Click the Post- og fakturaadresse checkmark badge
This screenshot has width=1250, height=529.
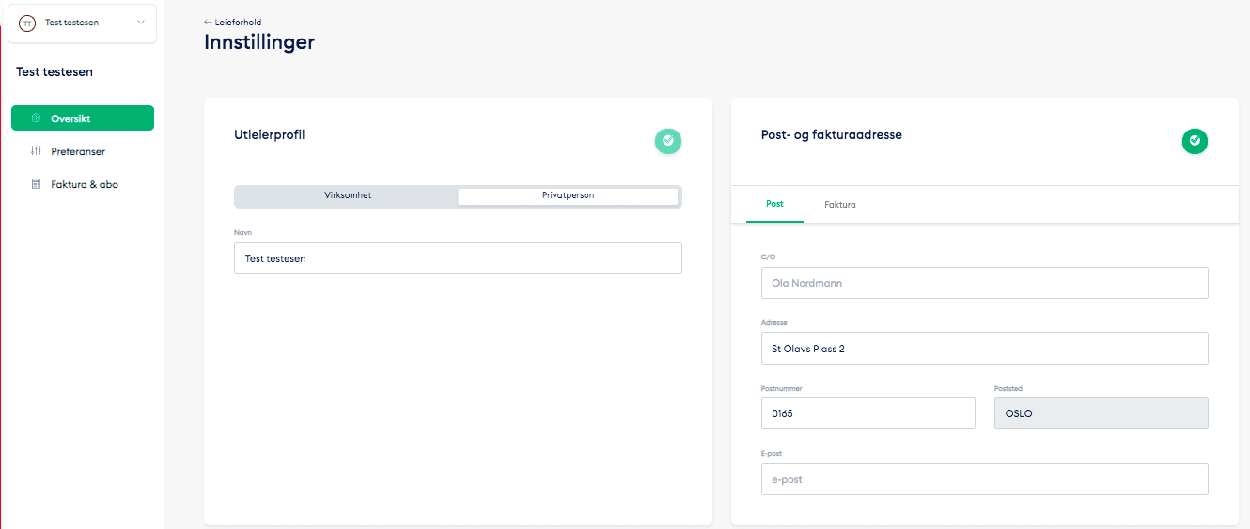coord(1194,141)
